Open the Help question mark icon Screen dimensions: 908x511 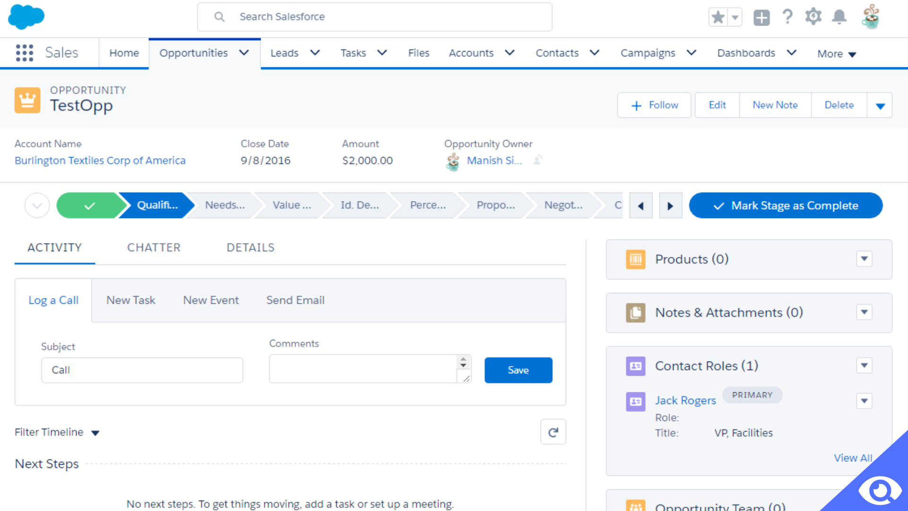tap(787, 17)
